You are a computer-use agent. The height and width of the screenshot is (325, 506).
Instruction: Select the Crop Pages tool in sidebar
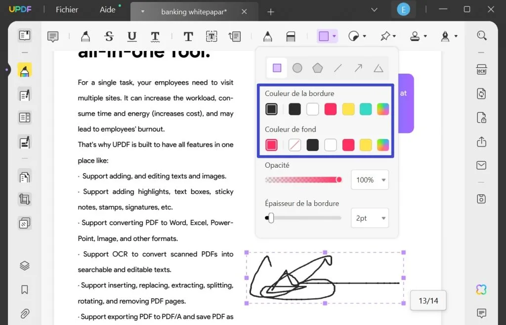pos(25,199)
